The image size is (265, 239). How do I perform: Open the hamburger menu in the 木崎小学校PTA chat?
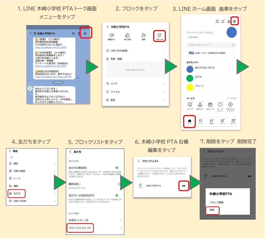pos(85,33)
